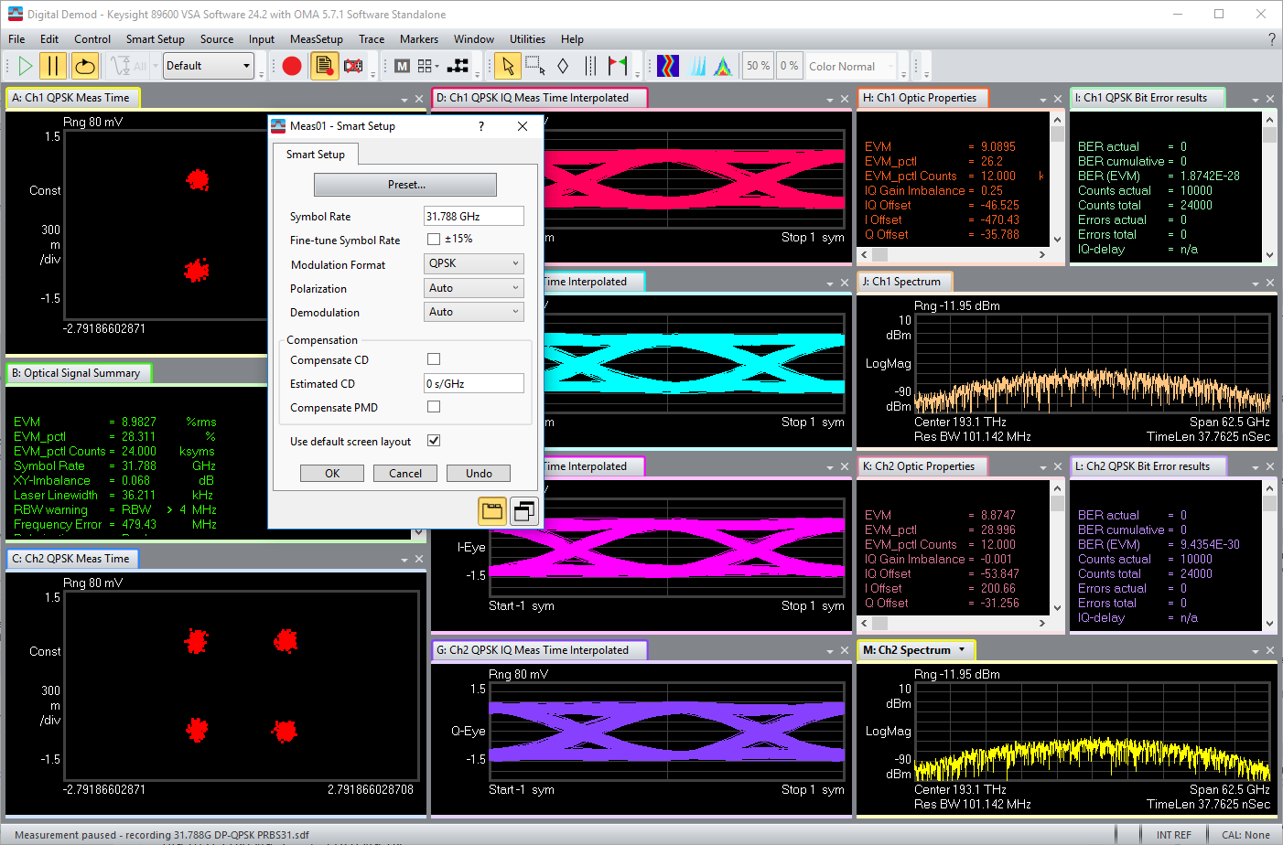Uncheck Use default screen layout

(434, 441)
